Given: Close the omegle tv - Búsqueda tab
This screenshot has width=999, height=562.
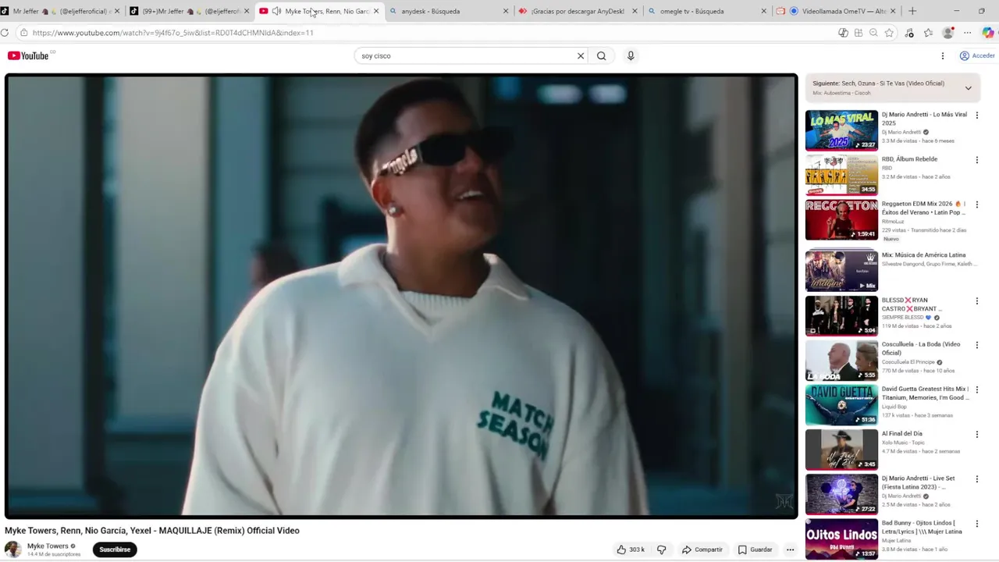Looking at the screenshot, I should tap(763, 11).
